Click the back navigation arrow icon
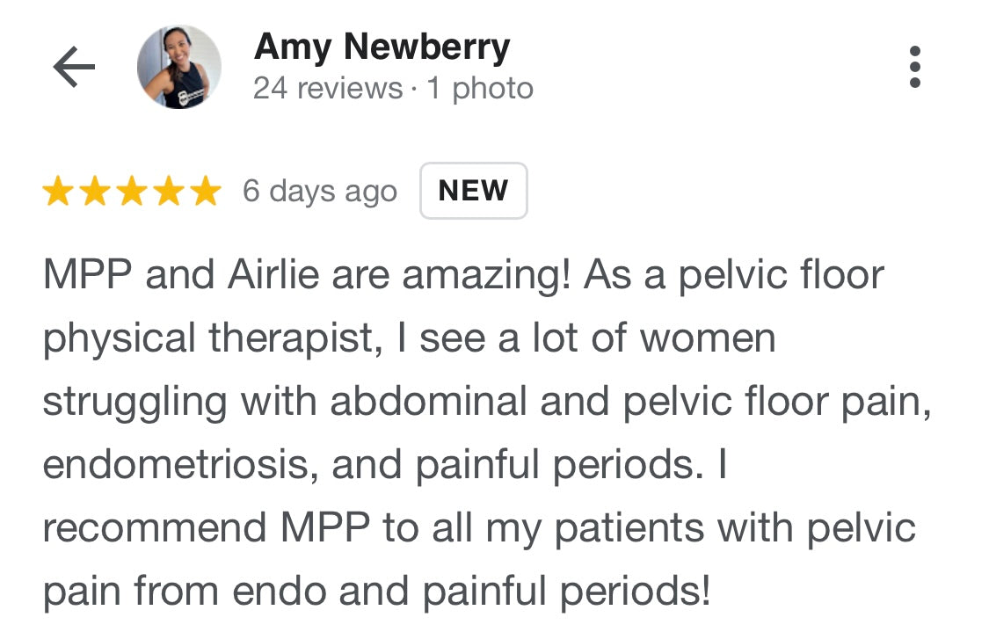The width and height of the screenshot is (989, 632). 76,65
